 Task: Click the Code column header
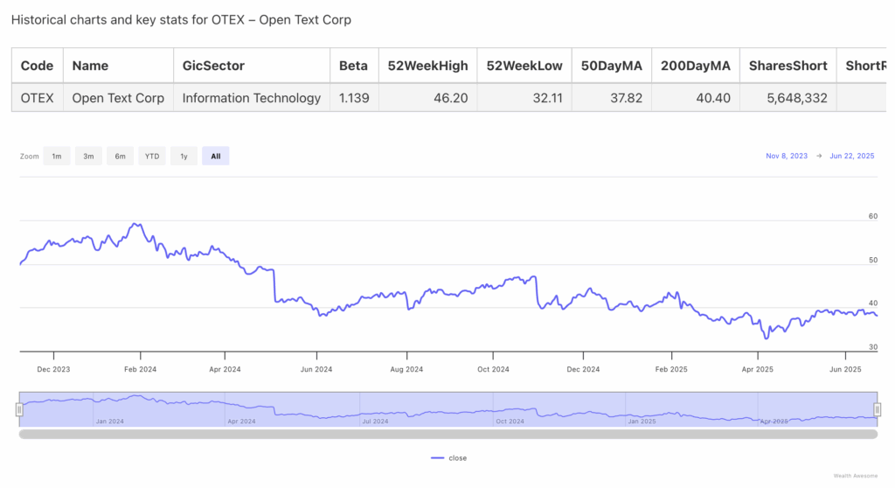pos(37,66)
